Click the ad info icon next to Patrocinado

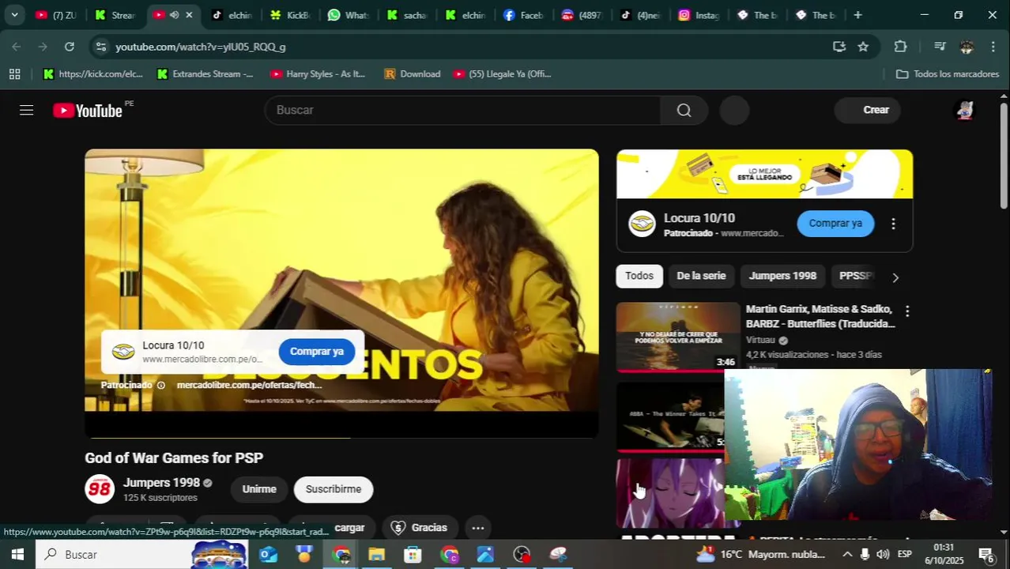tap(161, 385)
